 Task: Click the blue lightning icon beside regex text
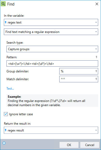click(6, 22)
